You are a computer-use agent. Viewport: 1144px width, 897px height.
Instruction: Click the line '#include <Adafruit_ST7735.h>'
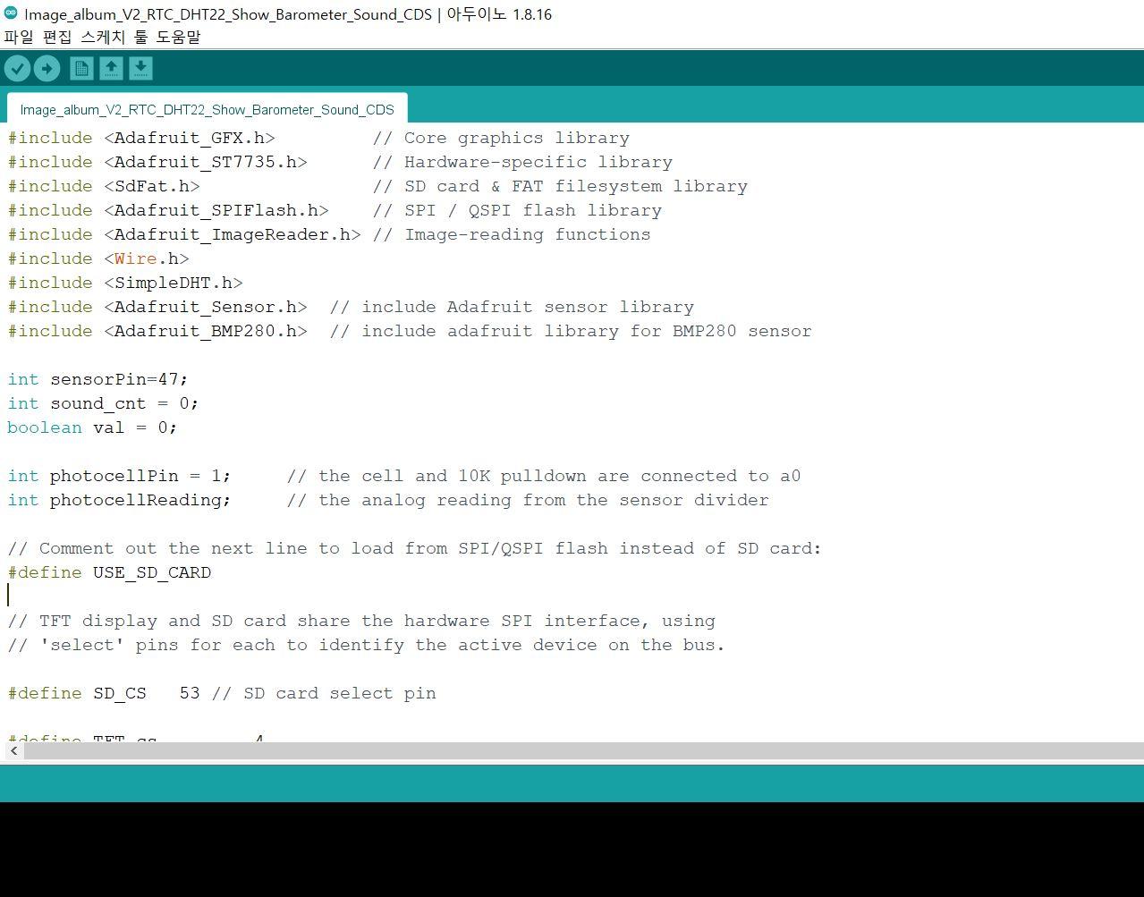point(157,162)
